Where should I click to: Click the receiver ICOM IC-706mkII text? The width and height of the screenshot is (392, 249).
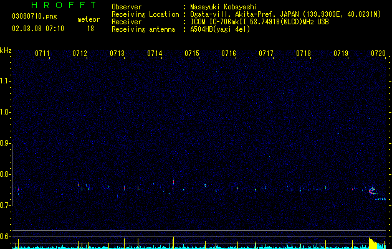259,22
